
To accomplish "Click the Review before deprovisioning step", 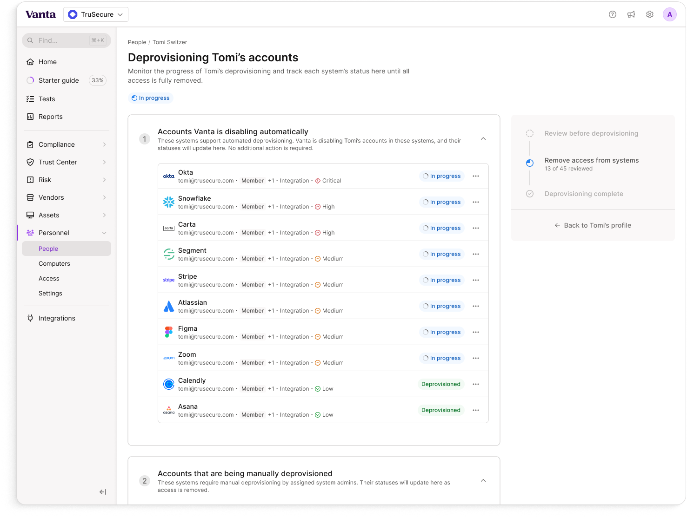I will [x=591, y=133].
